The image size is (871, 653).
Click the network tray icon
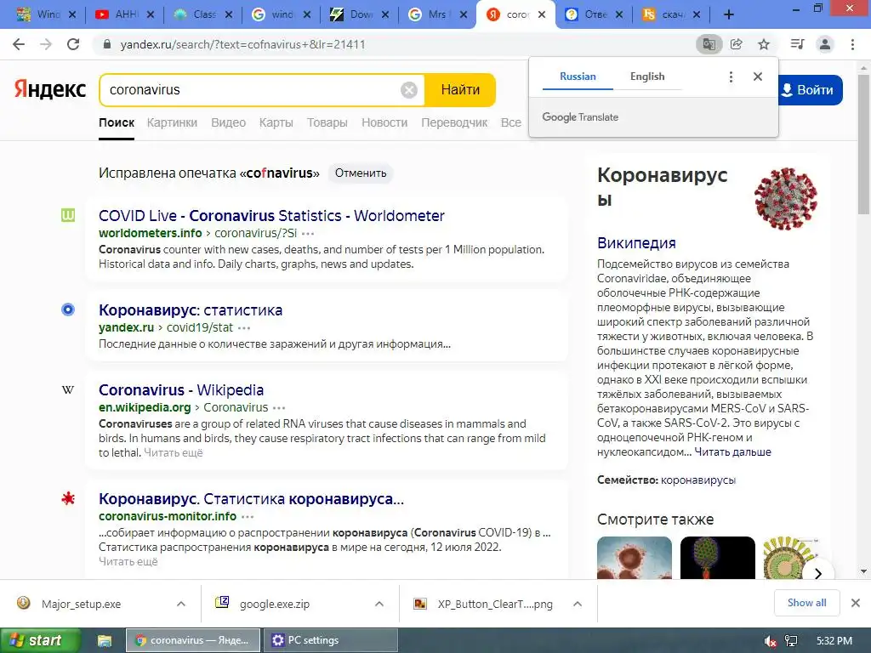[x=792, y=641]
